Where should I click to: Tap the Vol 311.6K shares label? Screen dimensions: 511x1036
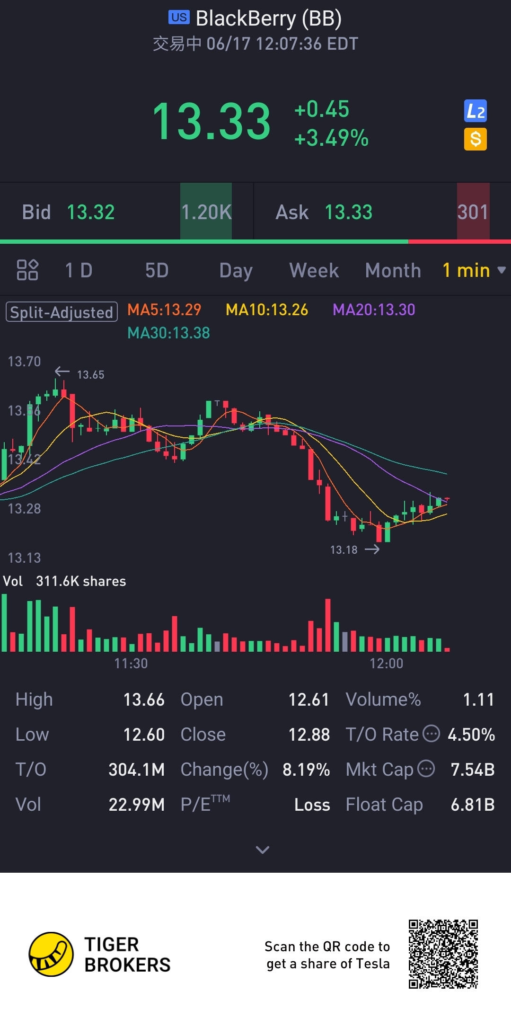(x=64, y=581)
